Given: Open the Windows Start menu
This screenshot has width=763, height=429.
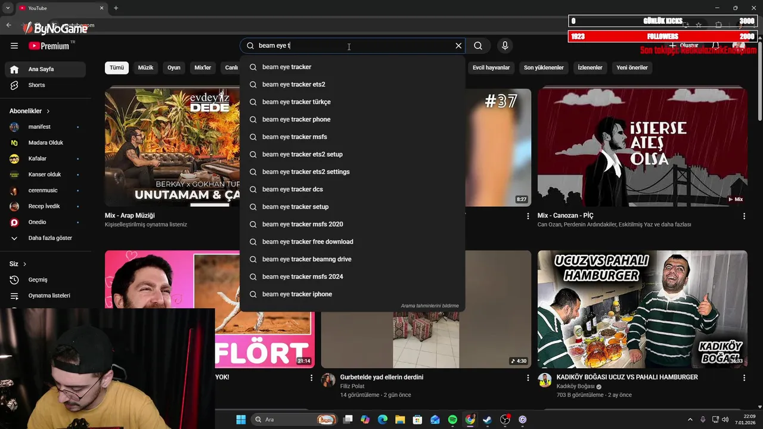Looking at the screenshot, I should coord(241,419).
